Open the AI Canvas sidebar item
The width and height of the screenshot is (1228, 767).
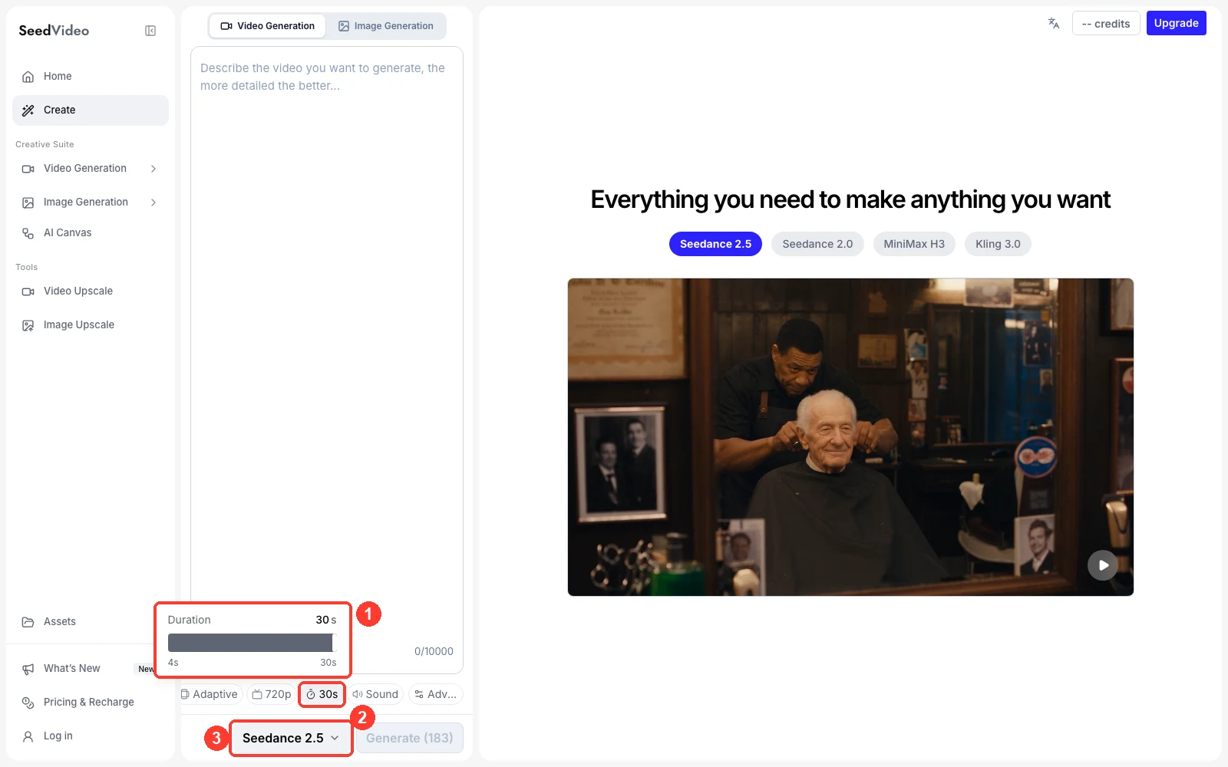pos(91,233)
